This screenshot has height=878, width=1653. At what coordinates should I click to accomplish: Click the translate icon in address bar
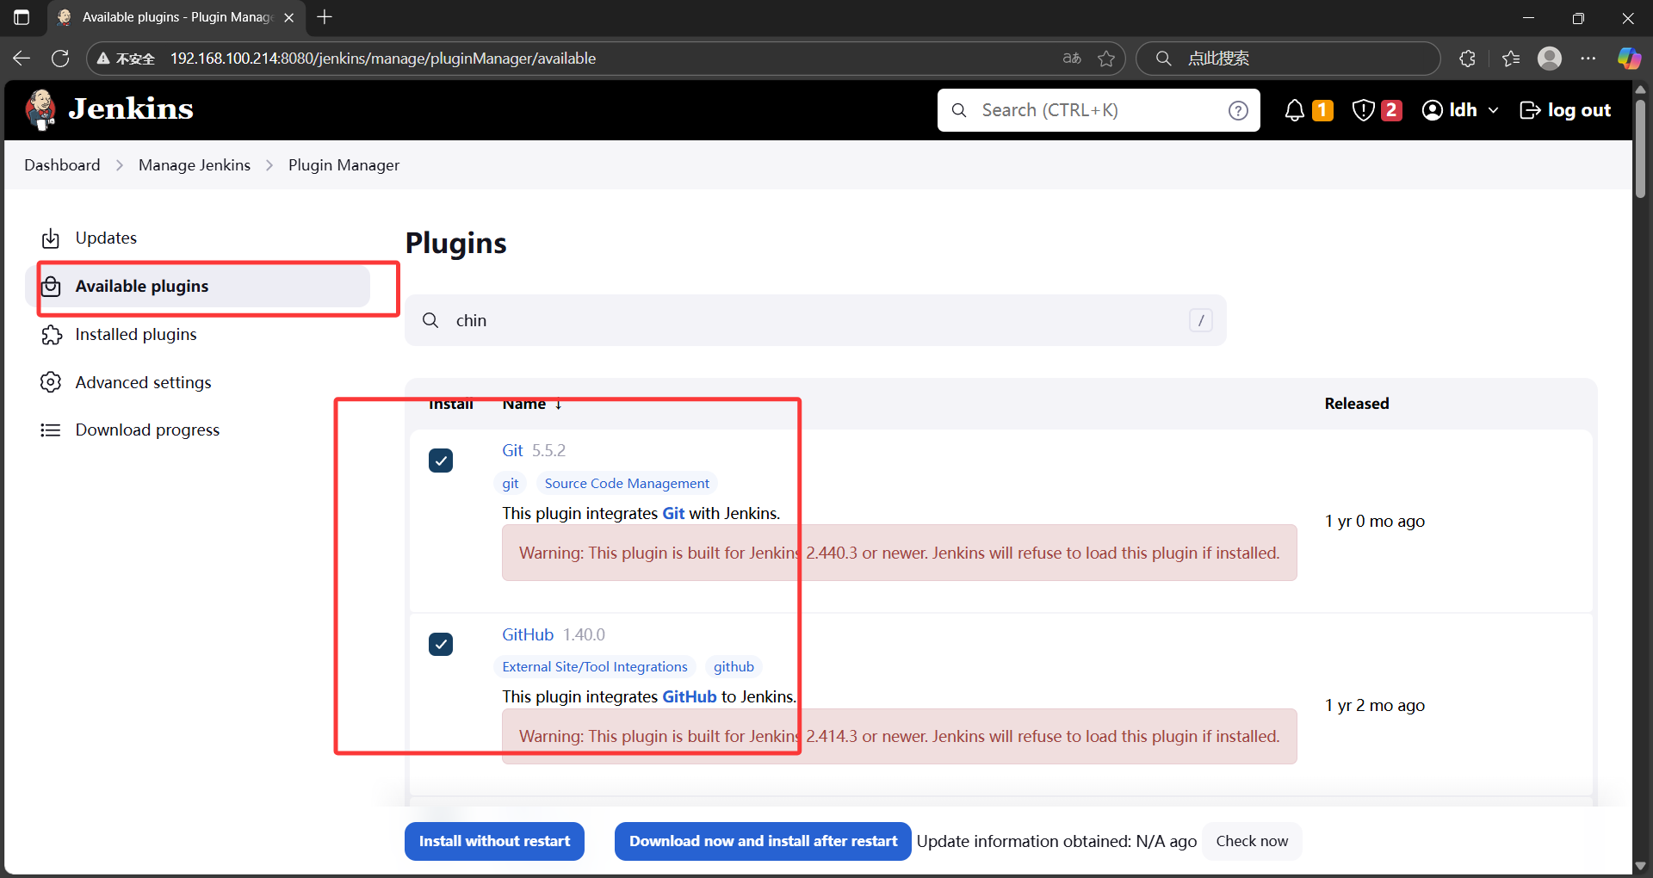tap(1072, 59)
